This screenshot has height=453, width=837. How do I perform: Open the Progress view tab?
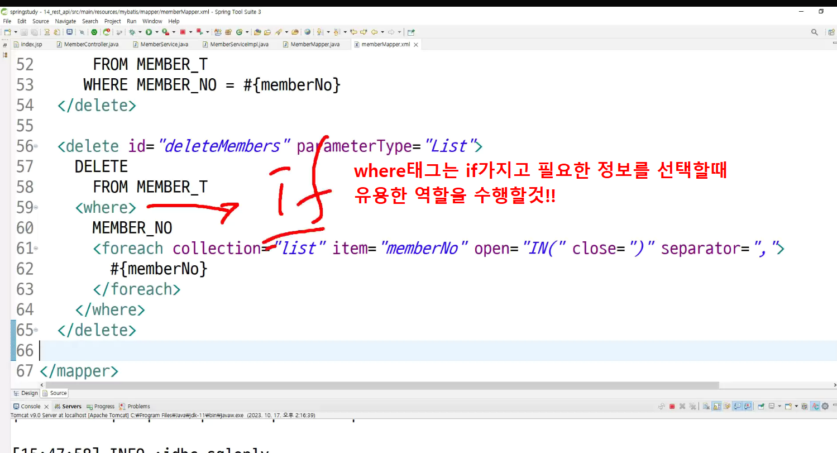click(x=100, y=407)
